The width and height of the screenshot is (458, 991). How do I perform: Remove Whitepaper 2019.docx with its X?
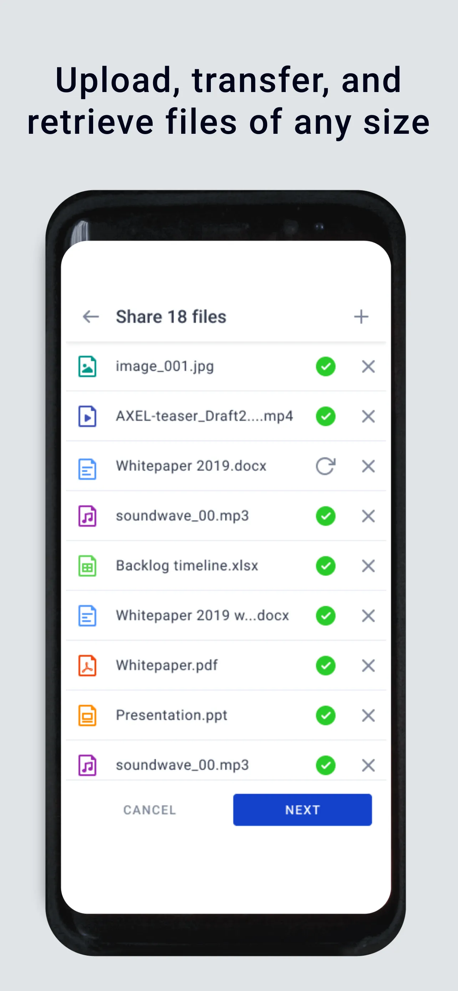coord(368,466)
